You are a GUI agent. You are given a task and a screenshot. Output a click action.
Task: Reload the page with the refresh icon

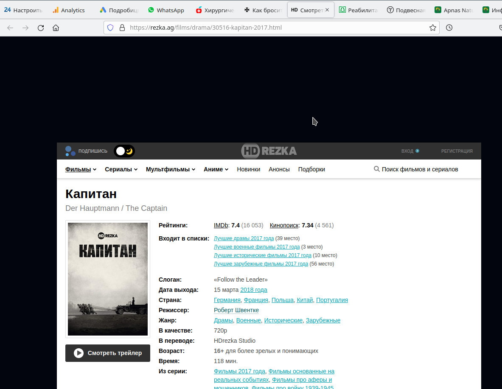point(41,28)
